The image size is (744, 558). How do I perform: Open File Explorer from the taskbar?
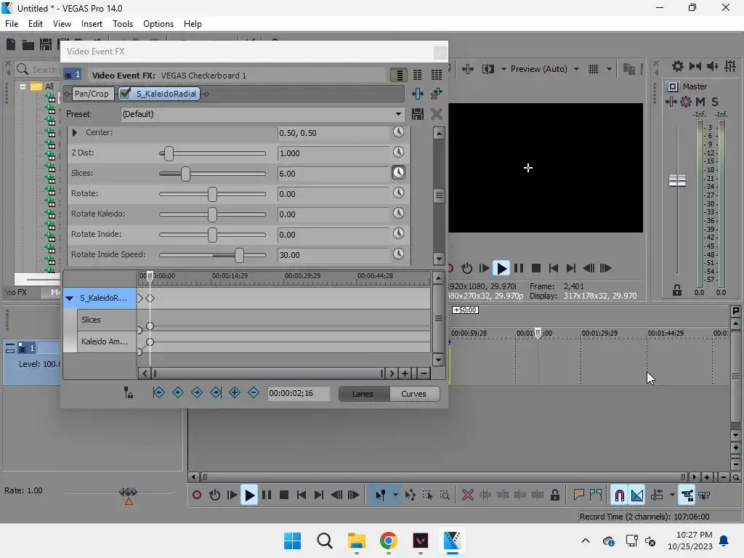(x=356, y=541)
